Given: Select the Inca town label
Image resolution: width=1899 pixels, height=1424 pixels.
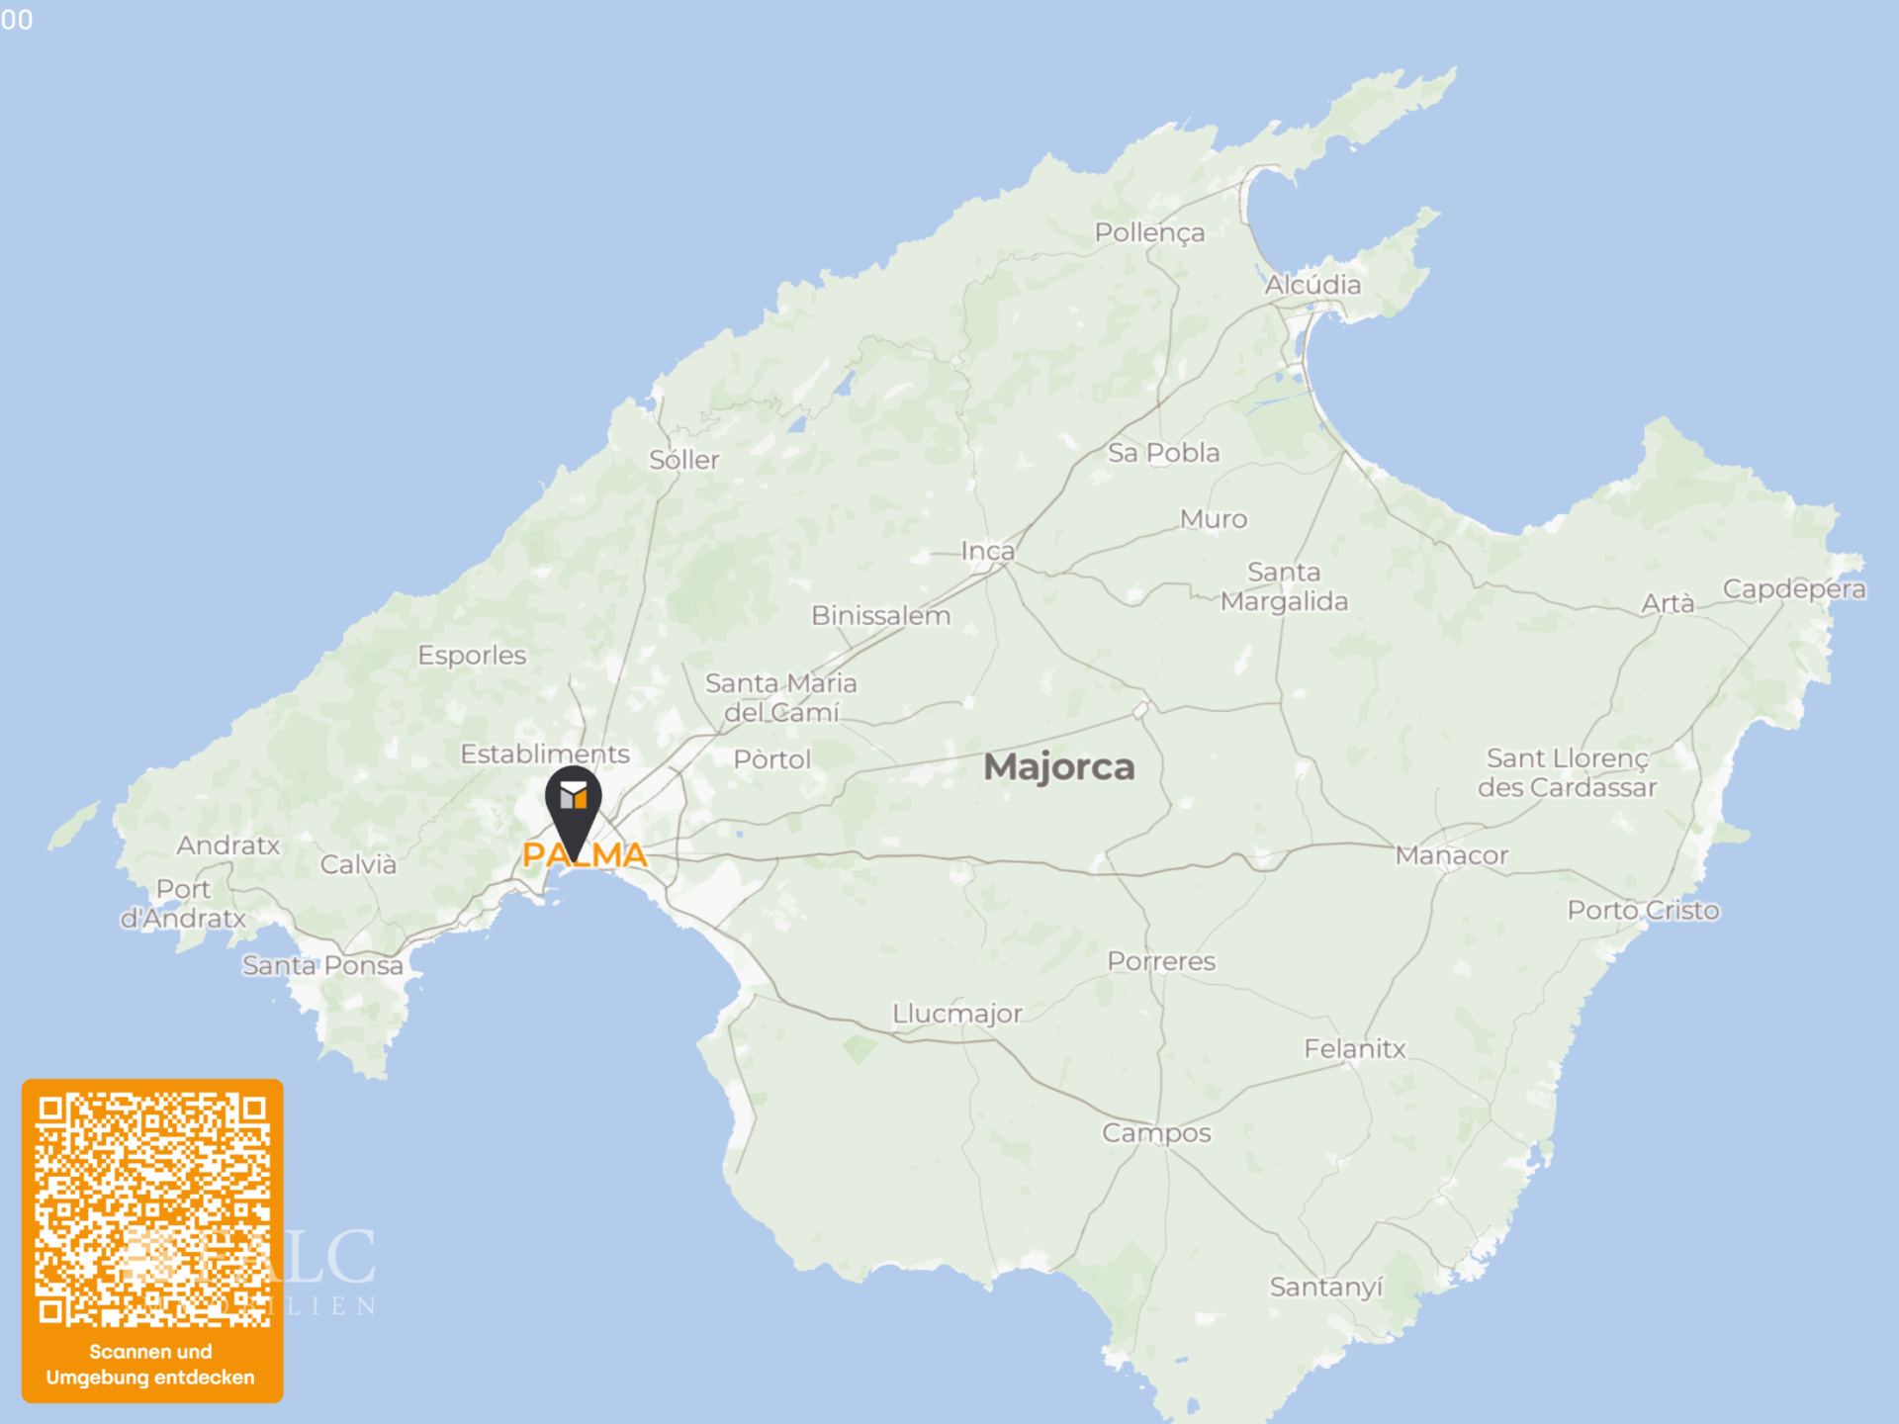Looking at the screenshot, I should click(987, 551).
